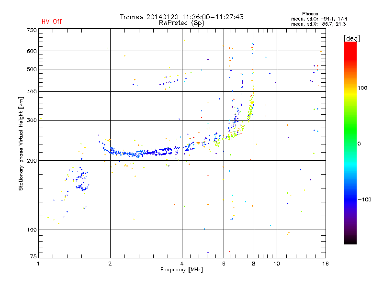Click the '200' height axis label
383x287 pixels.
(32, 161)
